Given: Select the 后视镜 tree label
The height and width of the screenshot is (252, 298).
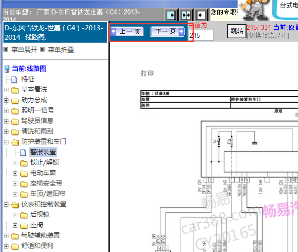Looking at the screenshot, I should coord(40,214).
